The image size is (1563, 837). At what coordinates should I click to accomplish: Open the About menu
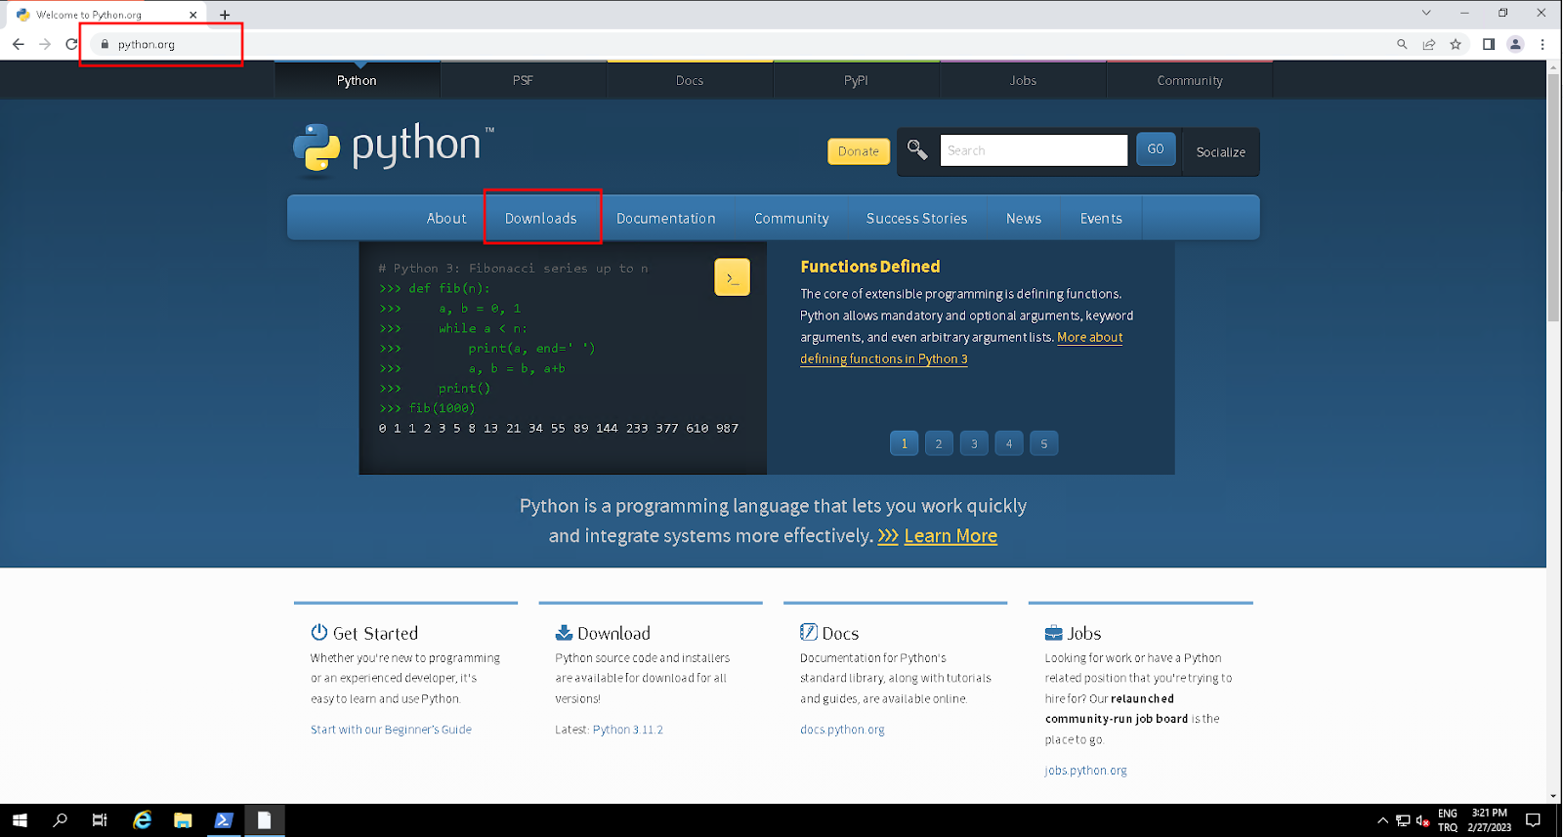tap(446, 218)
